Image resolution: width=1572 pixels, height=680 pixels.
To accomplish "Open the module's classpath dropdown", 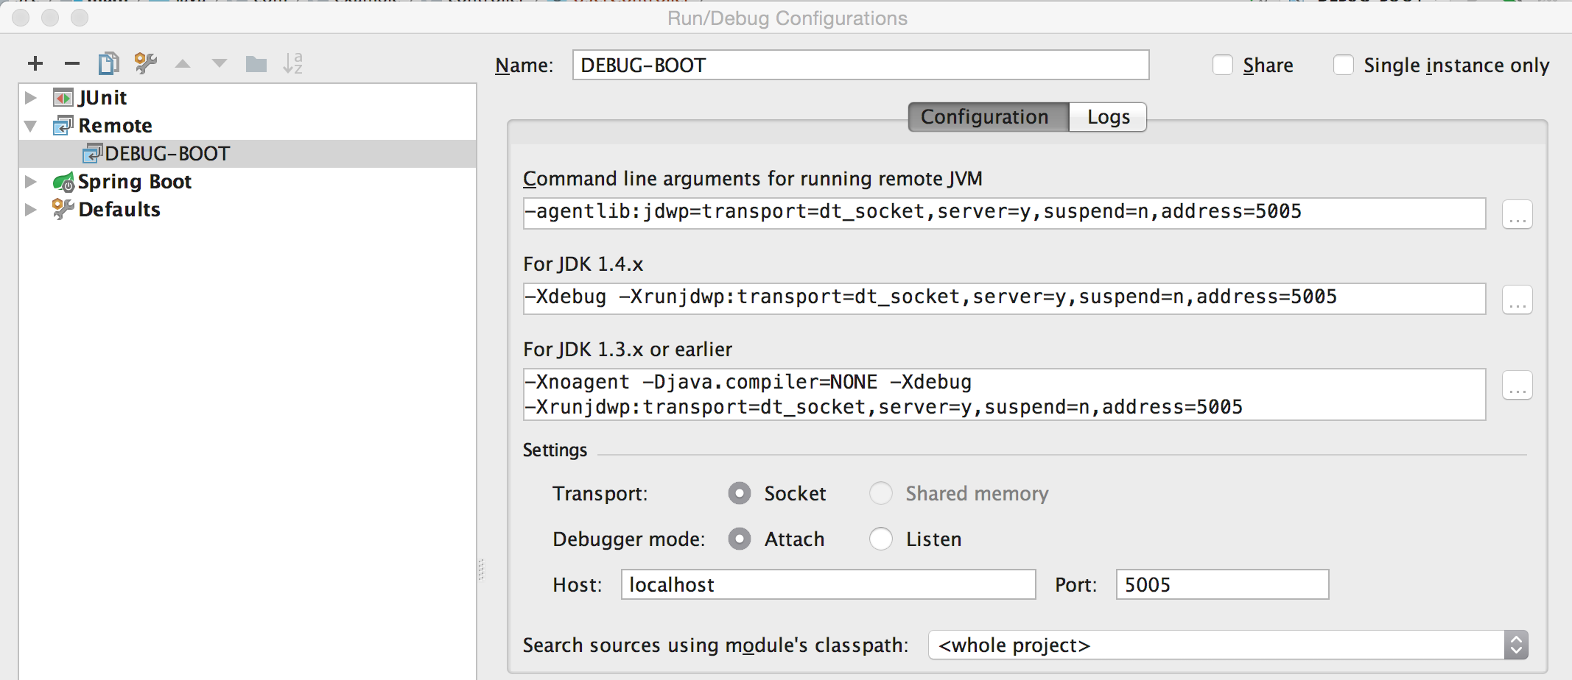I will [x=1515, y=645].
